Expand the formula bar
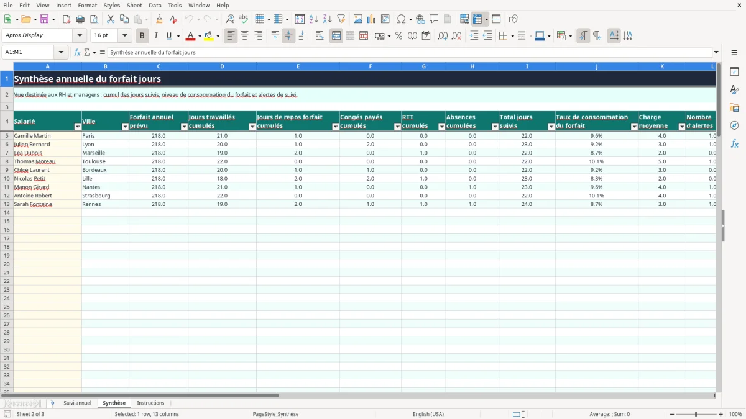Image resolution: width=746 pixels, height=419 pixels. point(716,53)
